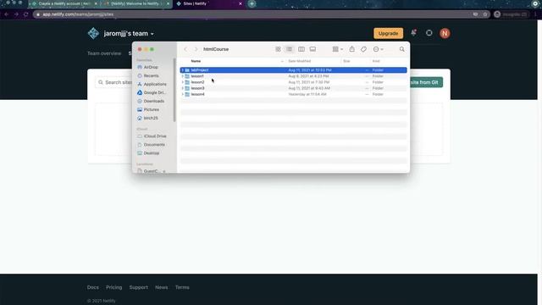Switch Finder to icon view
Screen dimensions: 542x305
278,49
